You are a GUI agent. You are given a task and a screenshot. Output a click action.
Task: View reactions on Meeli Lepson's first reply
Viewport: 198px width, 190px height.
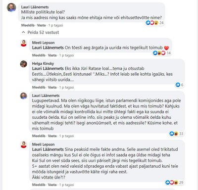coord(162,53)
